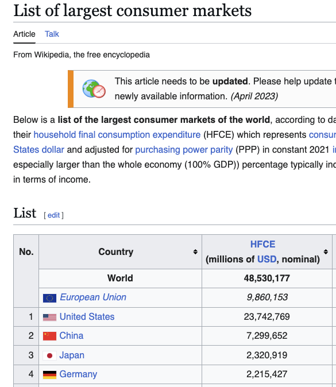Sort the table by the Country column
Image resolution: width=336 pixels, height=387 pixels.
[195, 251]
